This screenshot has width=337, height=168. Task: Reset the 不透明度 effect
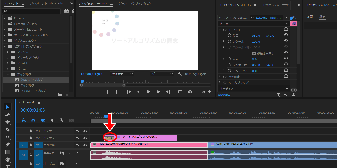286,76
